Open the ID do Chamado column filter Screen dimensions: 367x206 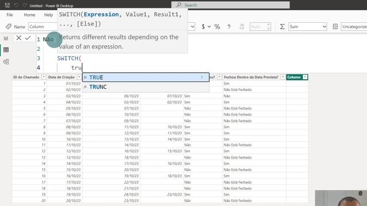[x=44, y=77]
